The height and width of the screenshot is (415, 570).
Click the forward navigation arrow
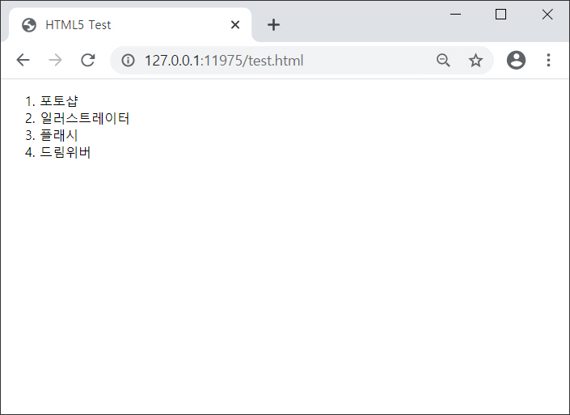(55, 60)
